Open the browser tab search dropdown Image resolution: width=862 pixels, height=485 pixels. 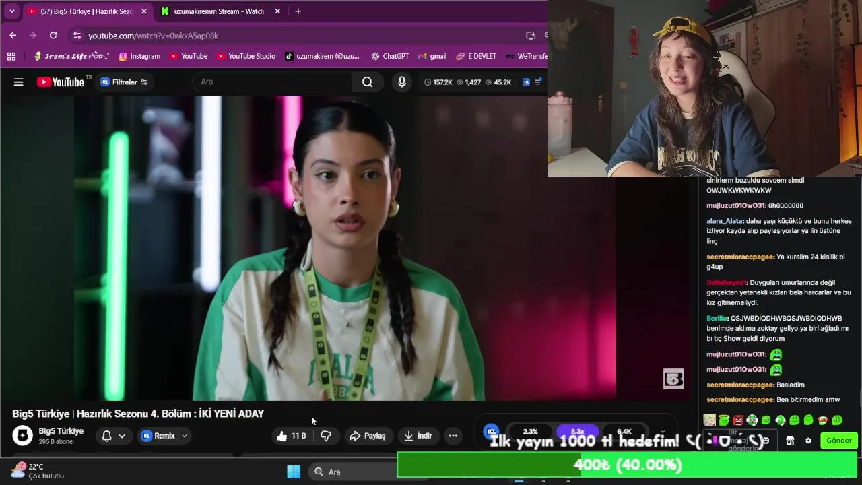(x=11, y=11)
